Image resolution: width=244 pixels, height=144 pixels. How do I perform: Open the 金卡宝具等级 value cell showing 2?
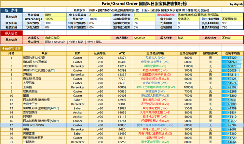[x=100, y=15]
